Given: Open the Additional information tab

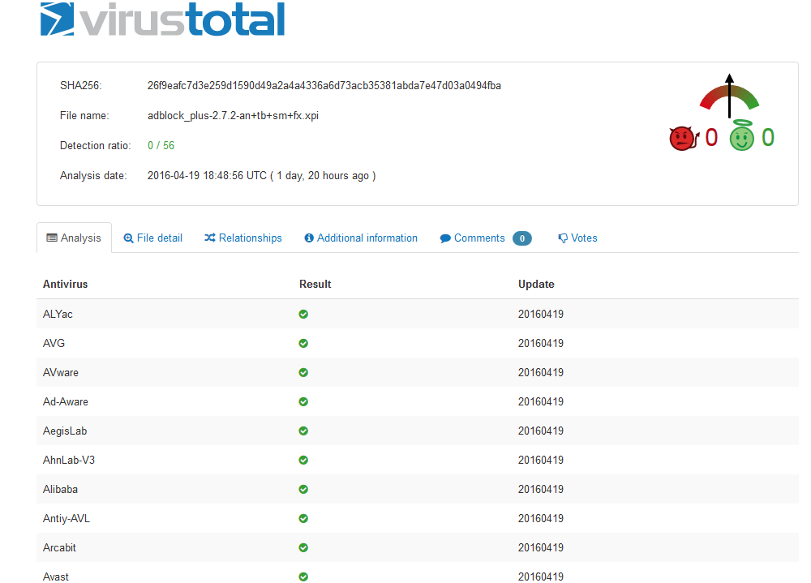Looking at the screenshot, I should point(361,238).
